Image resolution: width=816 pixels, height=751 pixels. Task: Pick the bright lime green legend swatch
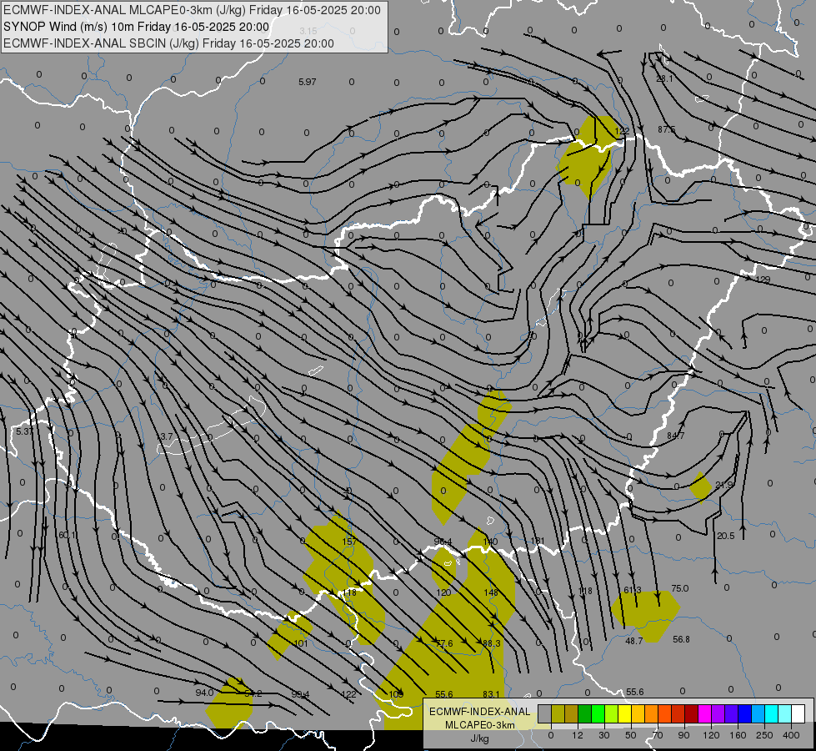click(598, 713)
